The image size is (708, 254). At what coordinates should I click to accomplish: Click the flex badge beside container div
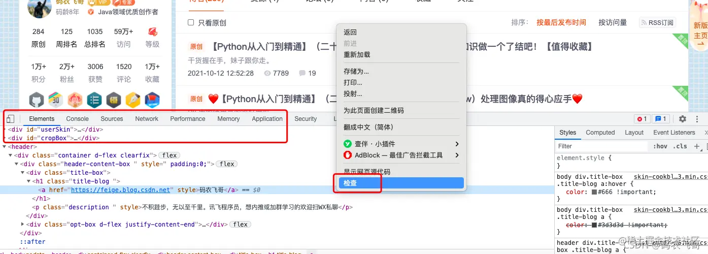[x=170, y=155]
